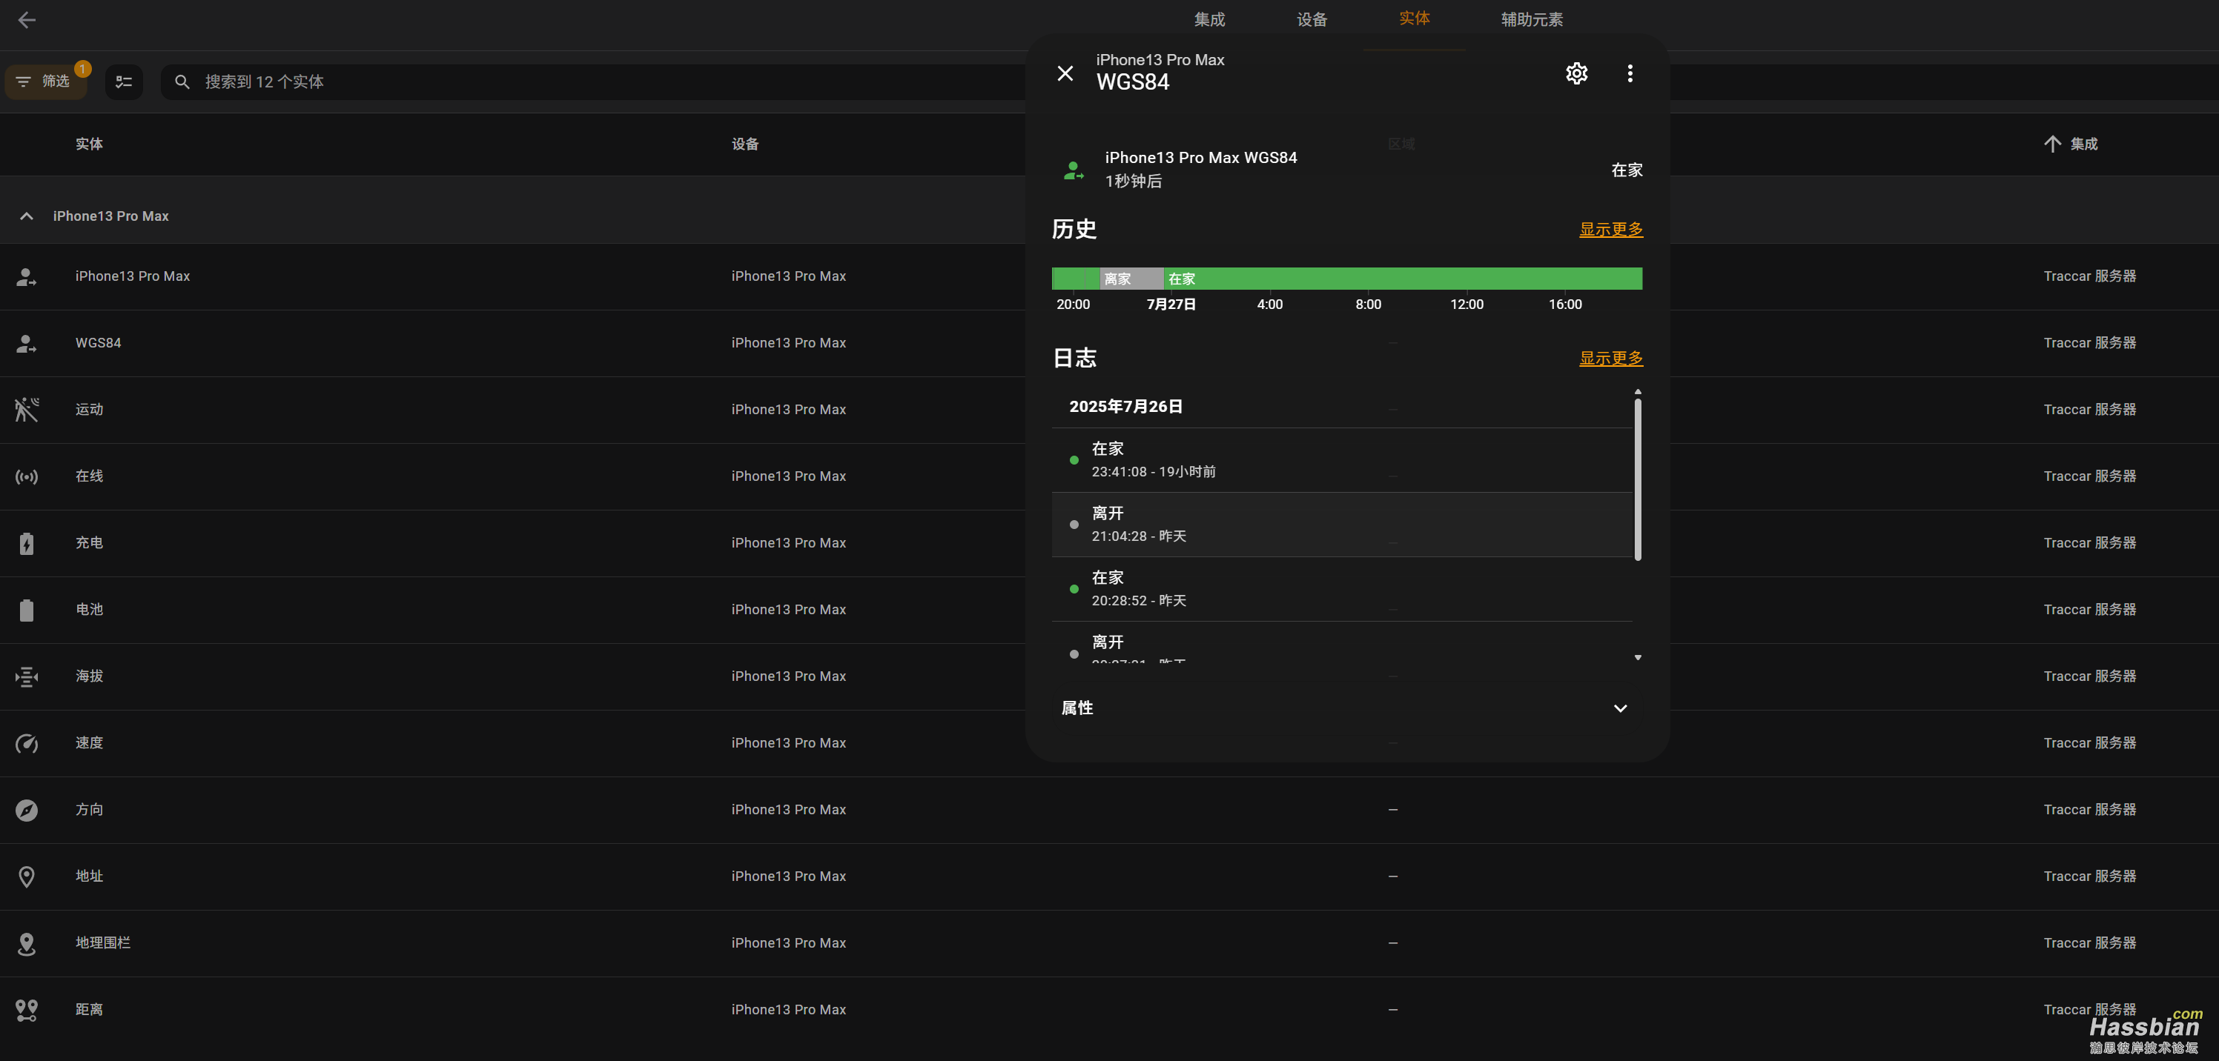Open the 筛选 filter button

pyautogui.click(x=46, y=81)
